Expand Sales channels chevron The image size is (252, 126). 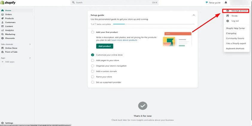pyautogui.click(x=30, y=44)
